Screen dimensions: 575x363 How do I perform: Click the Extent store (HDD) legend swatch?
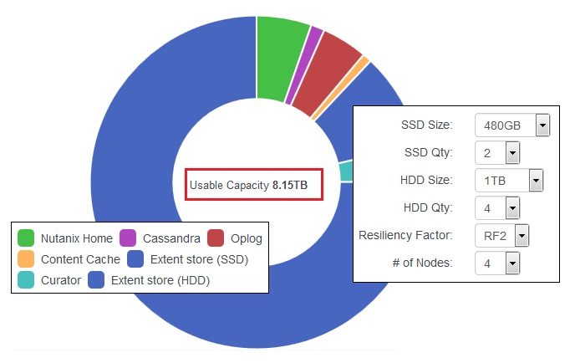click(x=96, y=279)
